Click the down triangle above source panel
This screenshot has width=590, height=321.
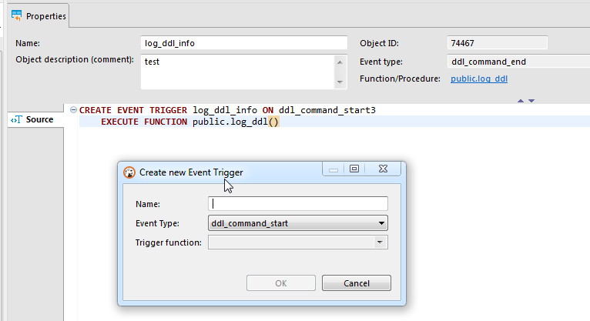[531, 101]
